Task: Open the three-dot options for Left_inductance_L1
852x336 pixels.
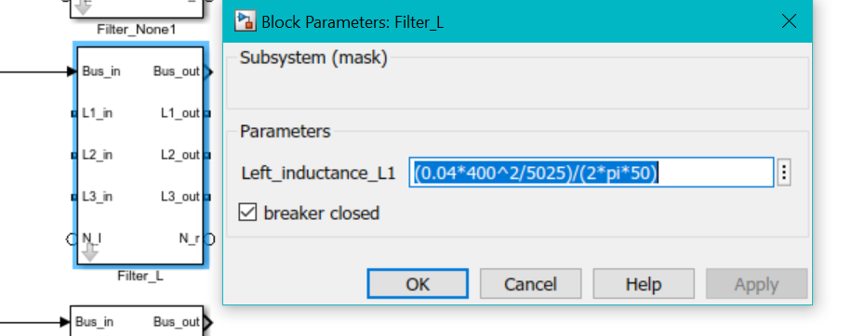Action: (x=783, y=173)
